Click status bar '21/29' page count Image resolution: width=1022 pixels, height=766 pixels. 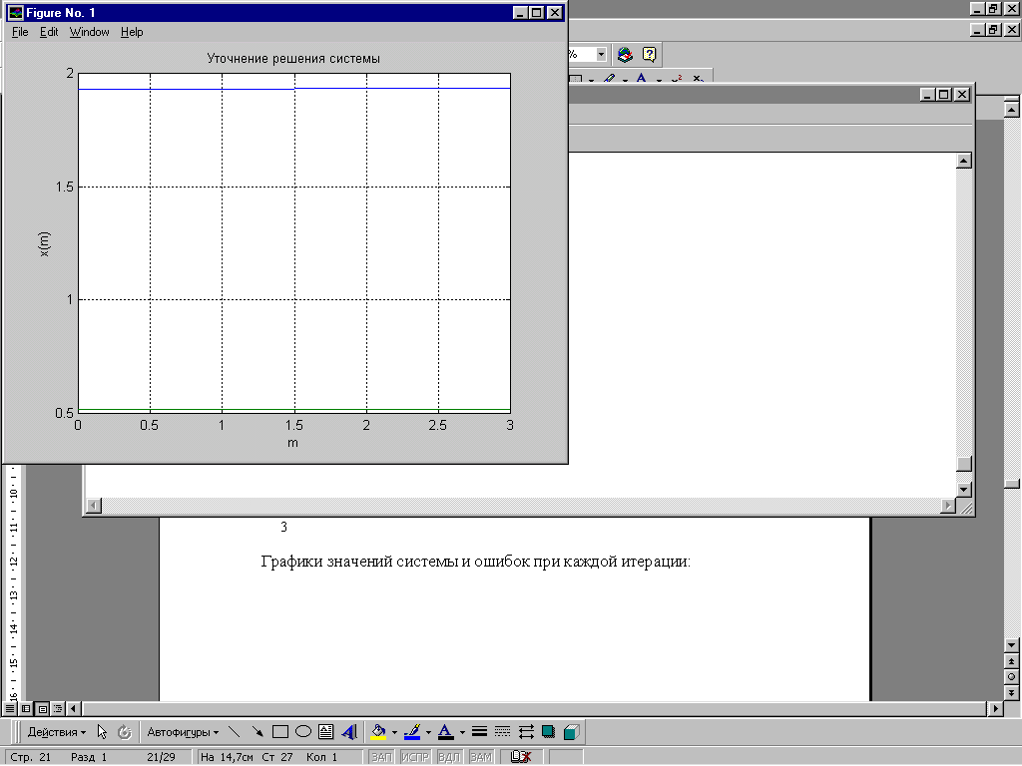tap(161, 757)
